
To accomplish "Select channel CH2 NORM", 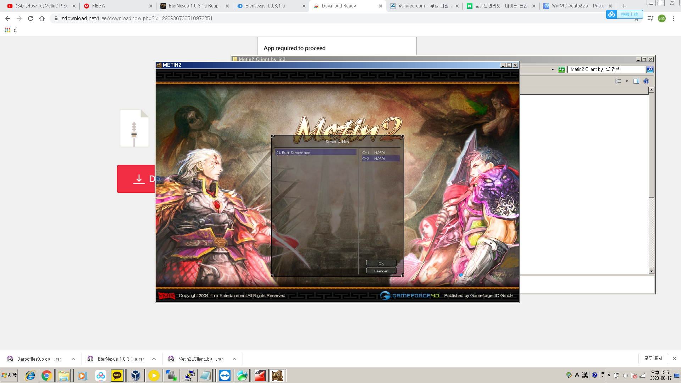I will (x=381, y=159).
